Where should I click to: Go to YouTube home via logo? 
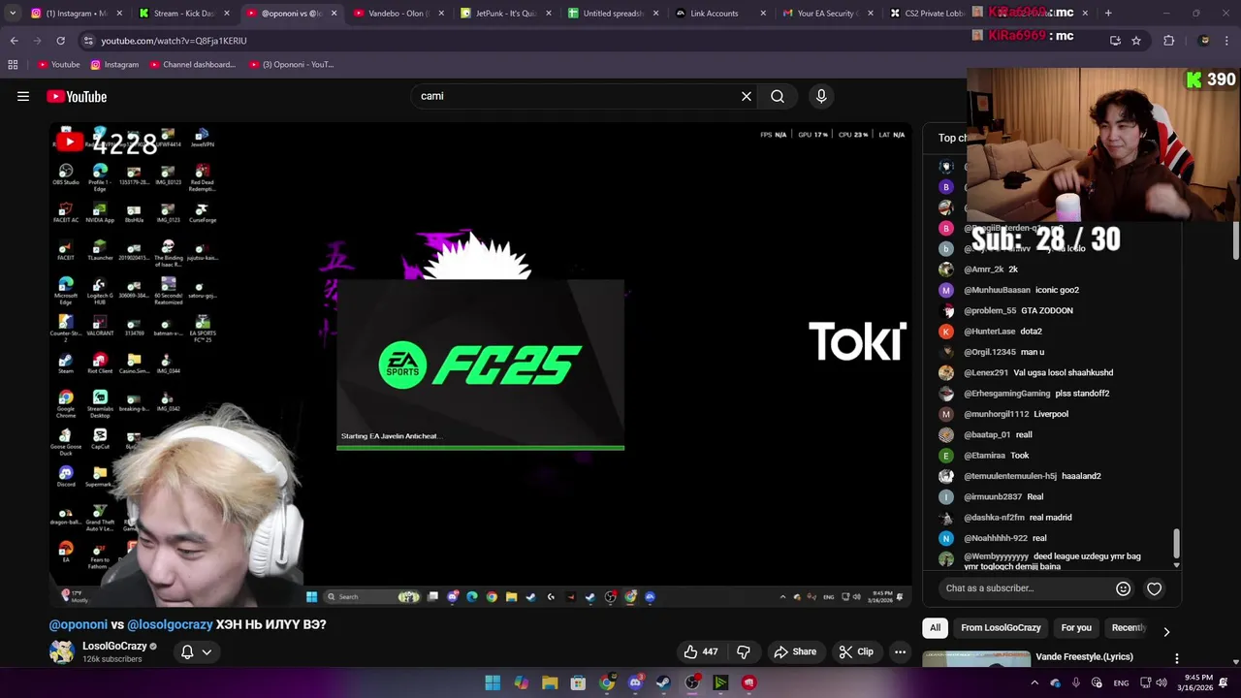click(77, 96)
